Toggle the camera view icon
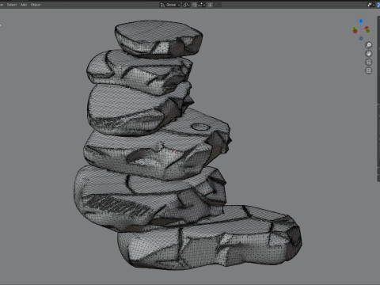 (x=369, y=62)
